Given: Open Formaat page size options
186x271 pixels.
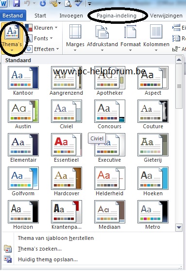Looking at the screenshot, I should click(131, 38).
